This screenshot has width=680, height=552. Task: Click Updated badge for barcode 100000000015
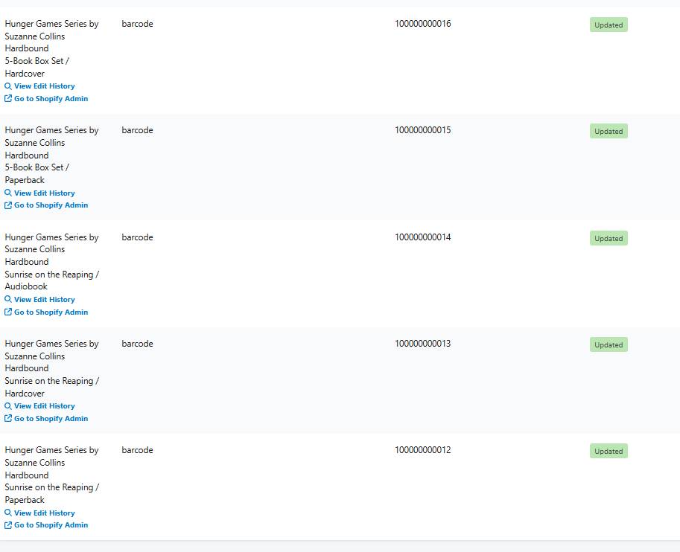point(608,131)
